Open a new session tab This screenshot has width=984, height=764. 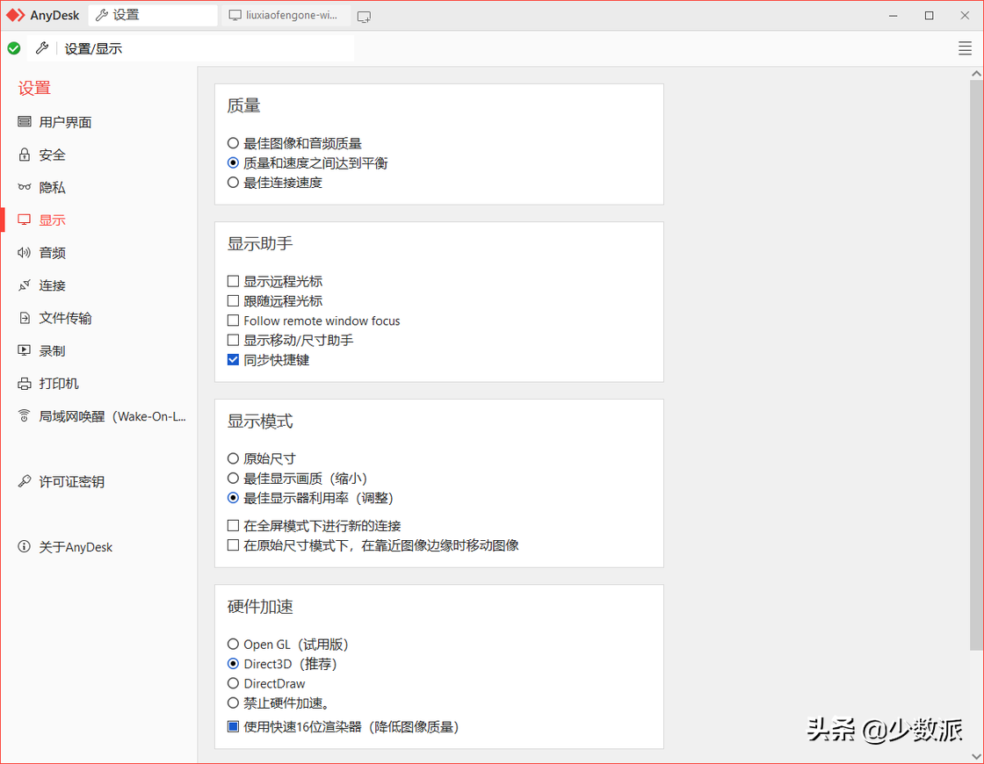[x=364, y=15]
